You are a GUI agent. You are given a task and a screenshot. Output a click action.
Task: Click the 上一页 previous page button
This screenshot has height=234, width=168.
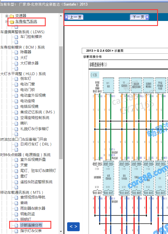[74, 17]
